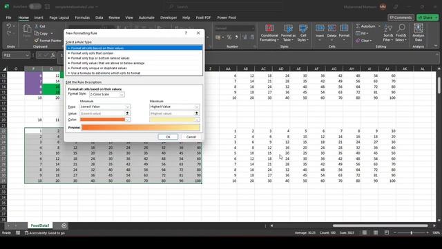Select 'Format only top or bottom ranked values'
Image resolution: width=442 pixels, height=249 pixels.
point(134,58)
